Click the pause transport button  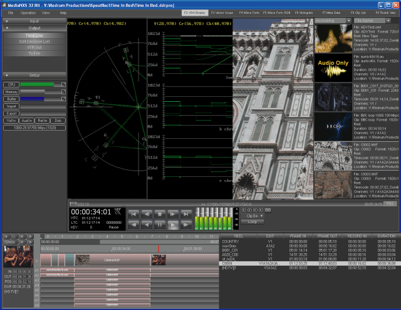point(160,225)
